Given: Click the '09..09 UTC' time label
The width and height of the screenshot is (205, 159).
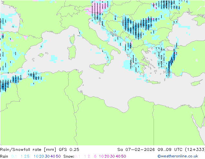Looking at the screenshot, I should point(170,150).
